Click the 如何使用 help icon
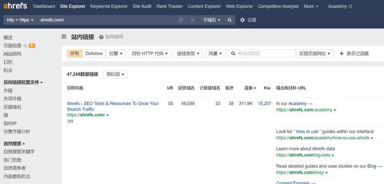384x184 pixels. click(x=101, y=37)
